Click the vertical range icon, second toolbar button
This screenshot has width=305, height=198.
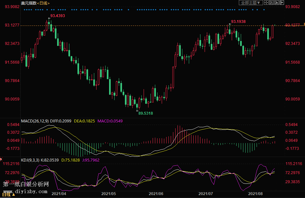coord(271,3)
